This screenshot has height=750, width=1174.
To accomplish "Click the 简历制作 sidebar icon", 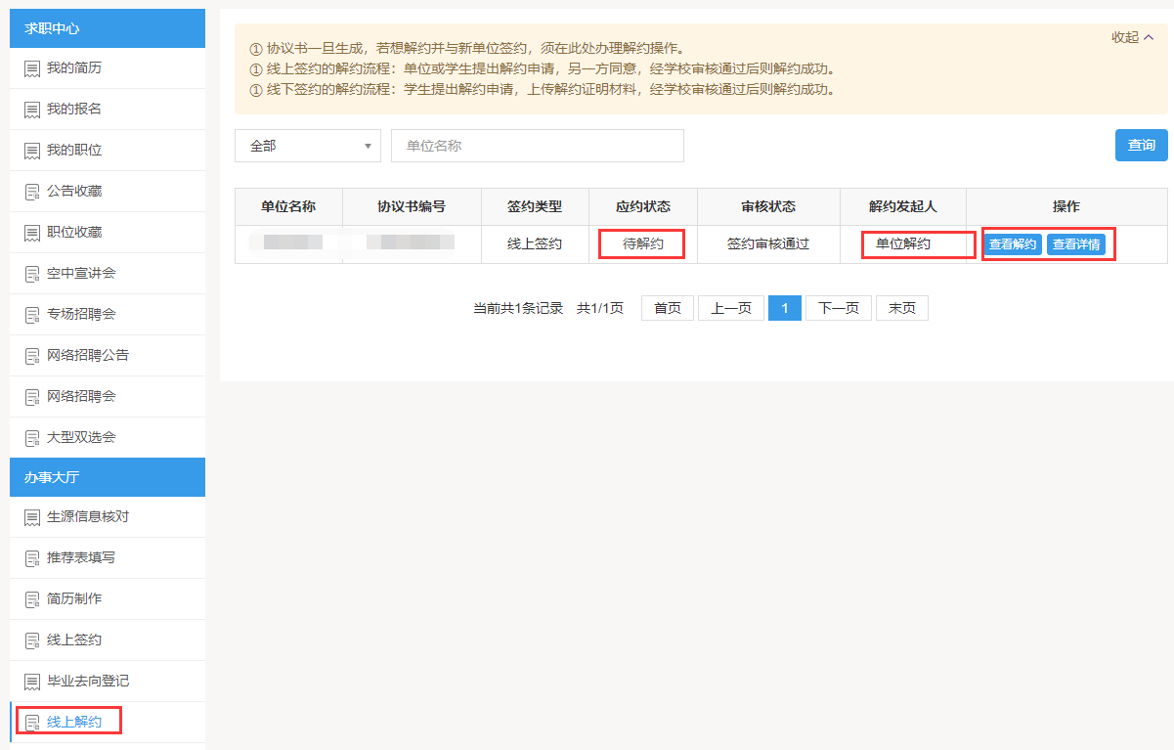I will pos(32,598).
